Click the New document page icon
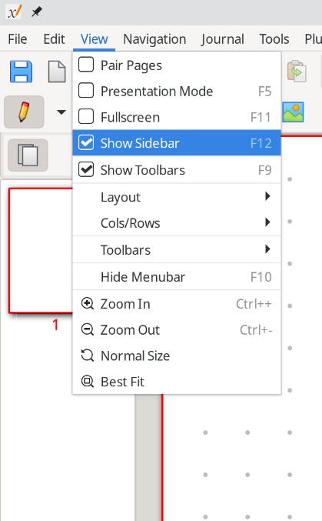 coord(57,72)
